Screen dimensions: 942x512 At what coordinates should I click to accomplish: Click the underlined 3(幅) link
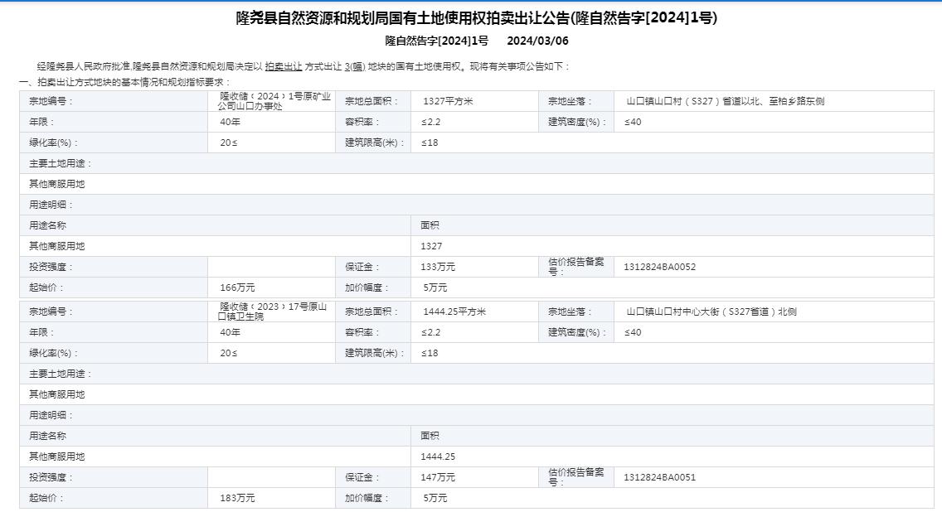(x=354, y=66)
